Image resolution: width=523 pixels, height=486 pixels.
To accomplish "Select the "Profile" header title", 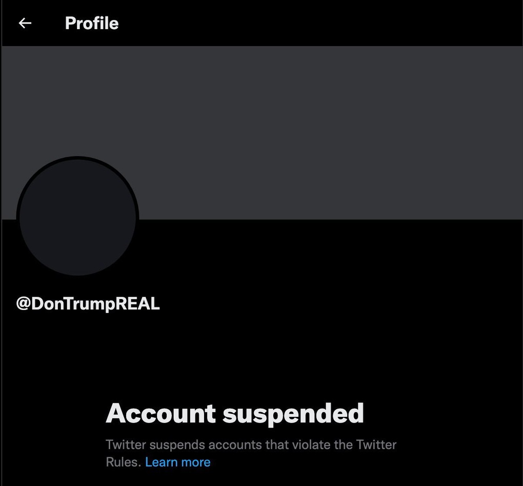I will point(92,23).
